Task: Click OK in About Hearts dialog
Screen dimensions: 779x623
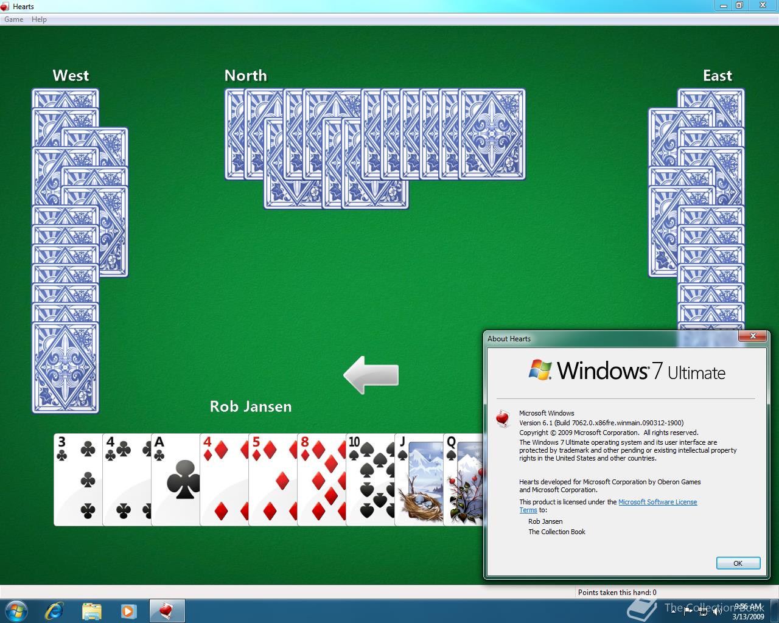Action: [738, 563]
